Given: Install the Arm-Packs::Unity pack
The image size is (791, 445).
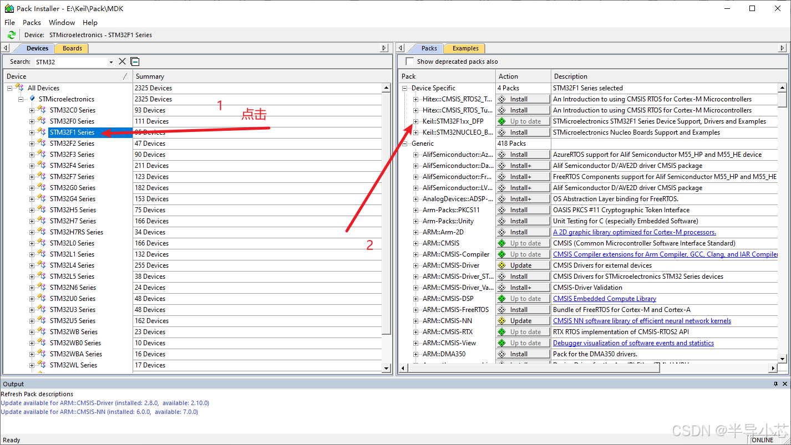Looking at the screenshot, I should (x=523, y=221).
